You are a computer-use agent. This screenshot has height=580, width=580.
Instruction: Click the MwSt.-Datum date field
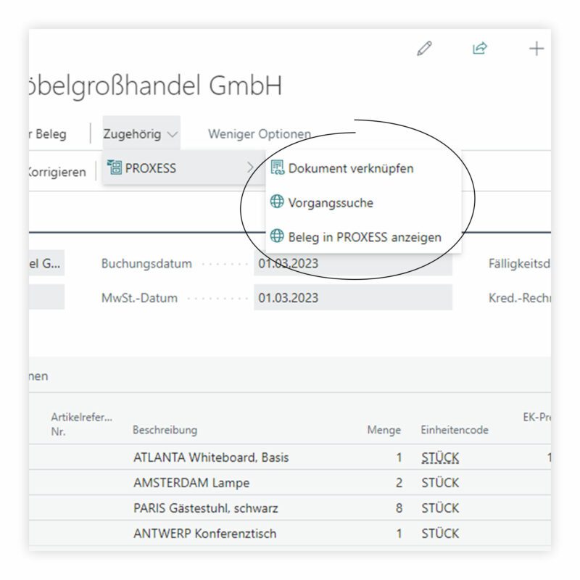point(352,298)
